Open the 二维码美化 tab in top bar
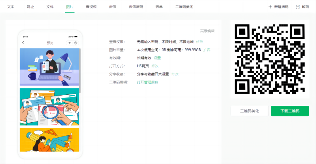Screen dimensions: 316x164 coord(184,7)
